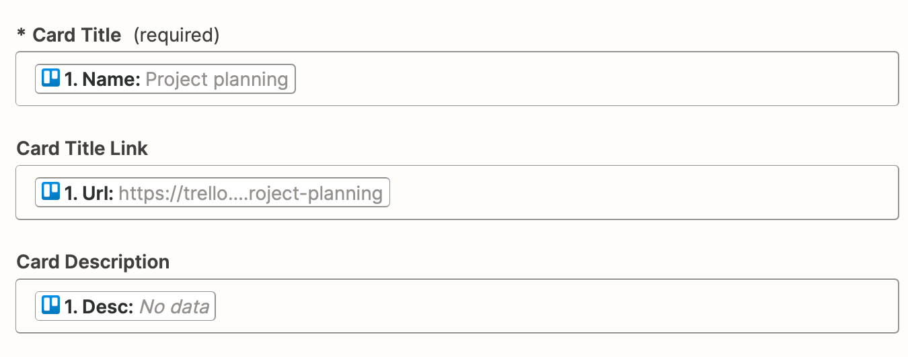
Task: Click the "Project planning" value text
Action: 217,79
